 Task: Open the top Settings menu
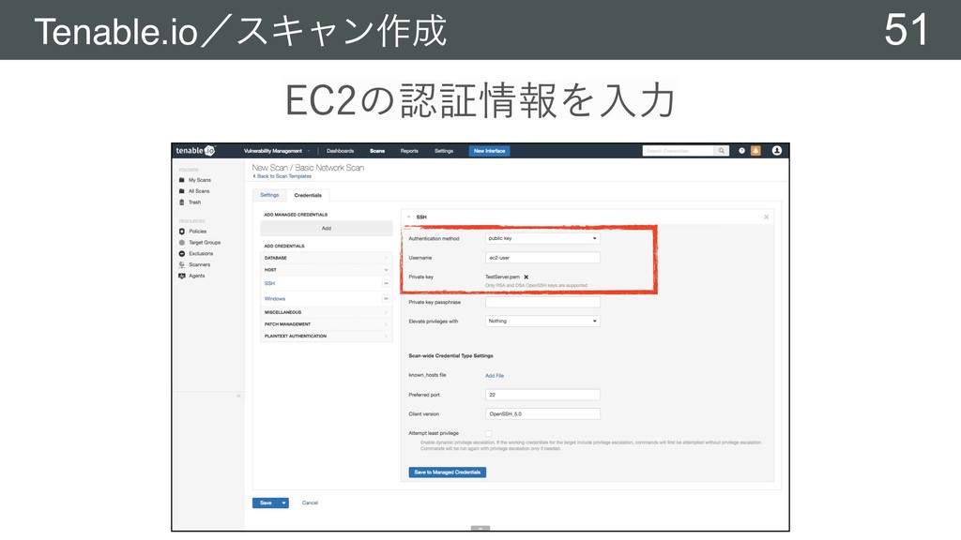coord(444,151)
